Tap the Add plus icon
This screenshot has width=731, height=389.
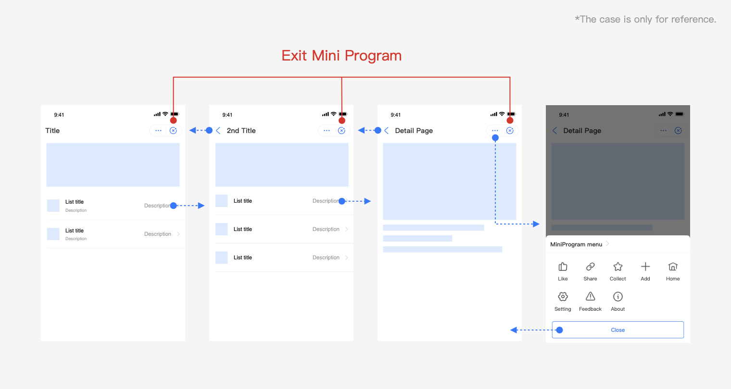(x=645, y=267)
